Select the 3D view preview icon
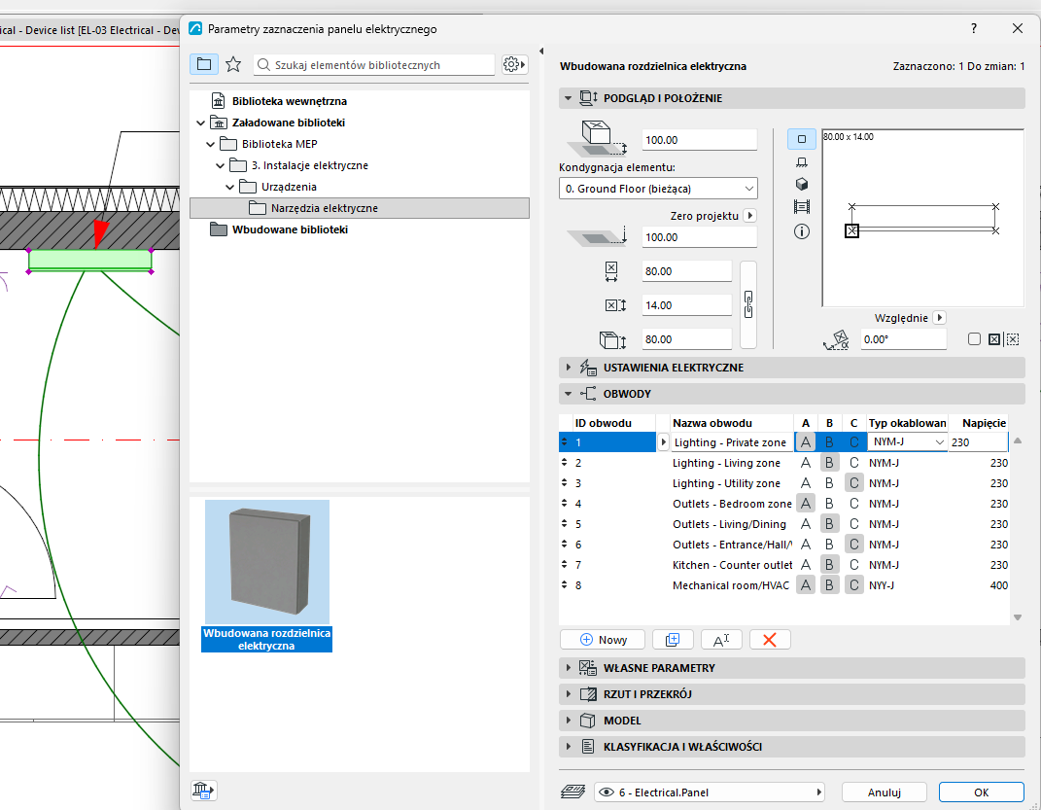1041x810 pixels. pyautogui.click(x=801, y=185)
